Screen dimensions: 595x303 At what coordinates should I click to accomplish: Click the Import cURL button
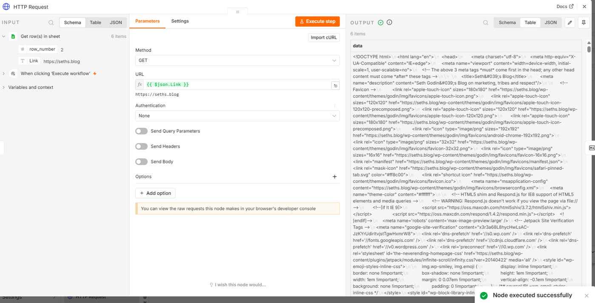pyautogui.click(x=324, y=37)
